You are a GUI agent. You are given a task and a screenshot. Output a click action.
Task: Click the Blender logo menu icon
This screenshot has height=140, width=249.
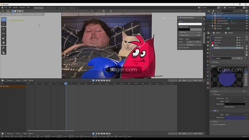2,8
